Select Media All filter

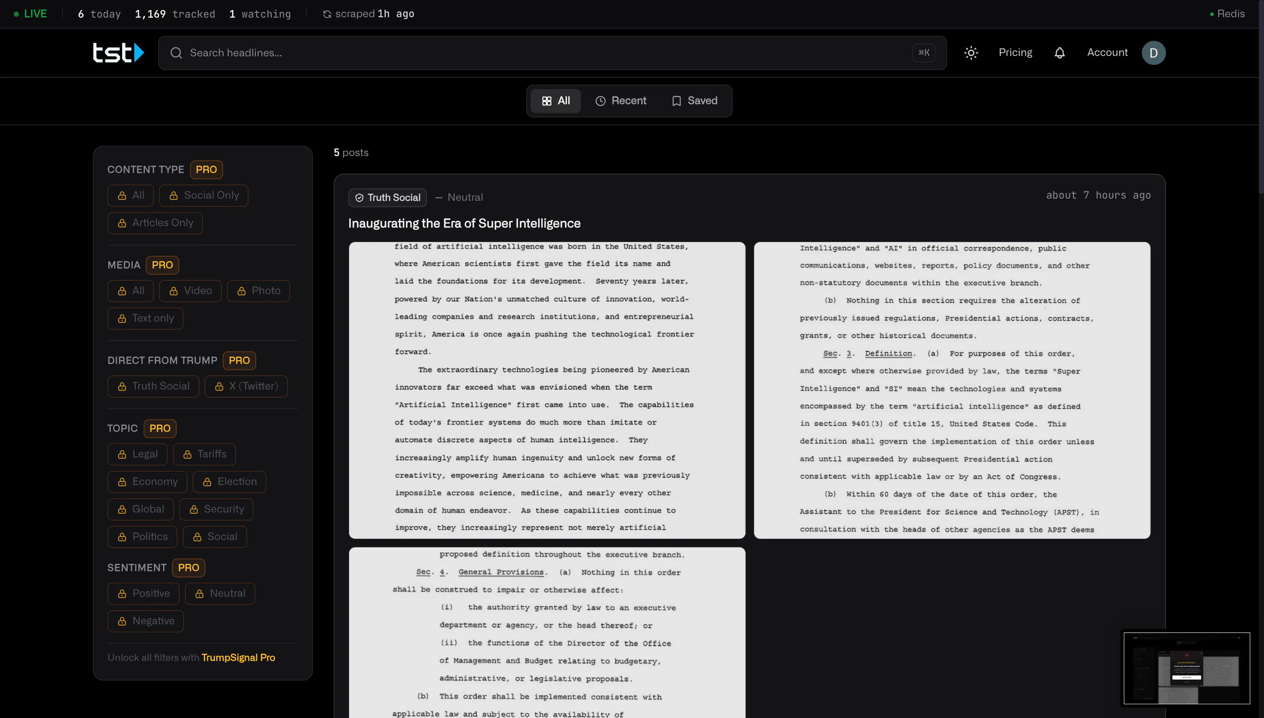[x=131, y=291]
